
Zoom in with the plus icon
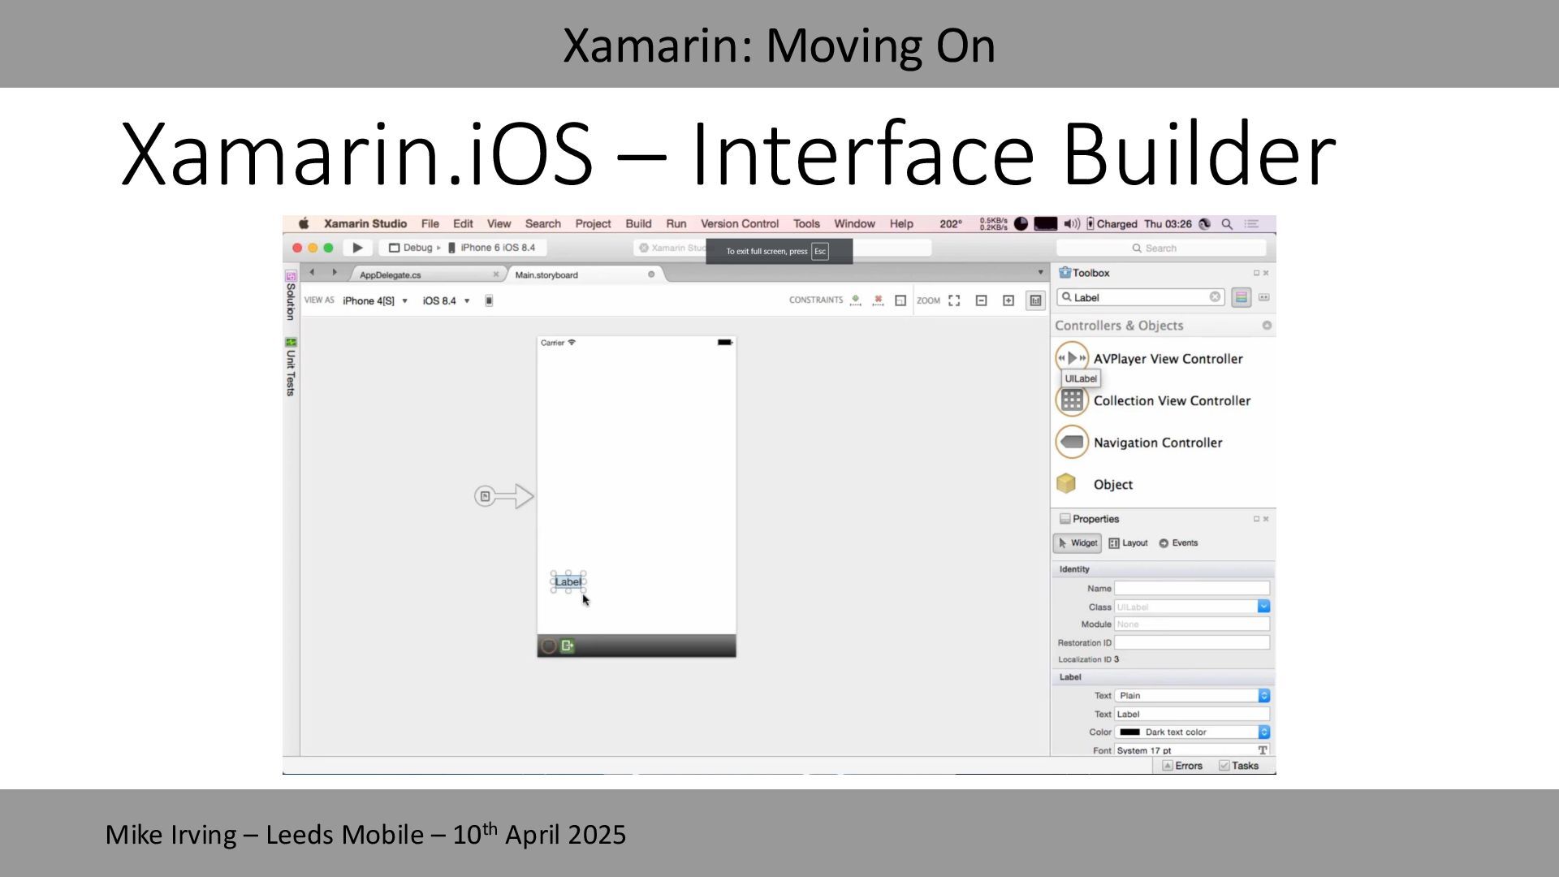1008,300
